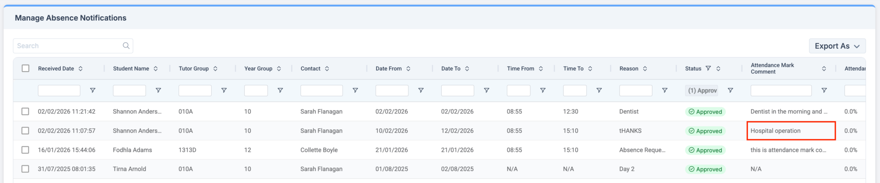Open filter icon under Tutor Group
The height and width of the screenshot is (183, 880).
point(224,90)
